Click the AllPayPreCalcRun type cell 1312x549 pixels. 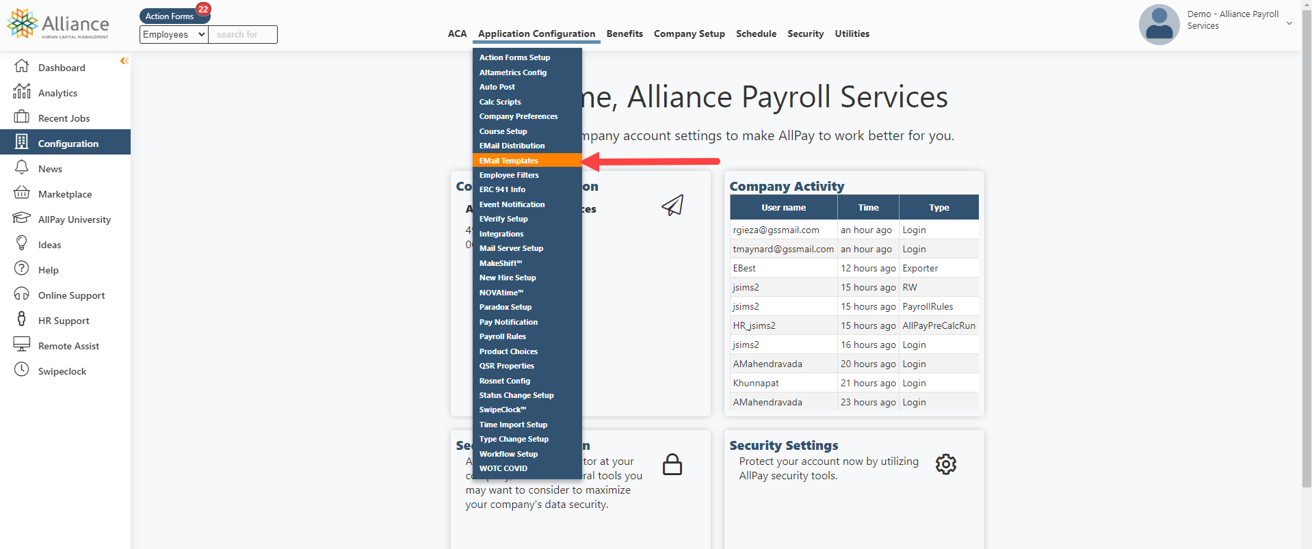coord(939,325)
